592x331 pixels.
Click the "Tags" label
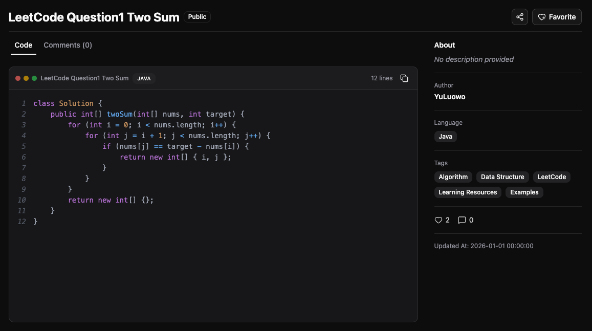tap(441, 163)
